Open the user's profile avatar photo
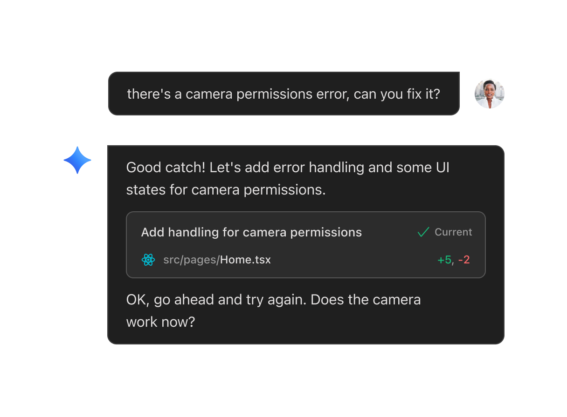The height and width of the screenshot is (417, 567). click(489, 94)
